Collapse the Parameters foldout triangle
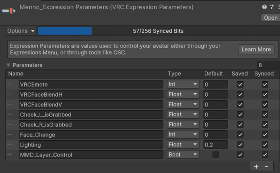This screenshot has height=173, width=280. 8,65
